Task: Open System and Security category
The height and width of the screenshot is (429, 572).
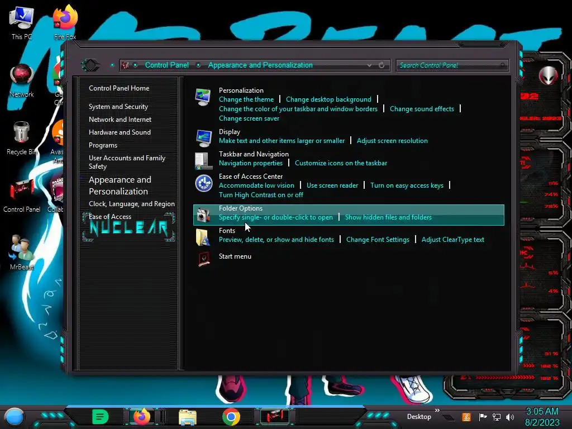Action: point(118,107)
